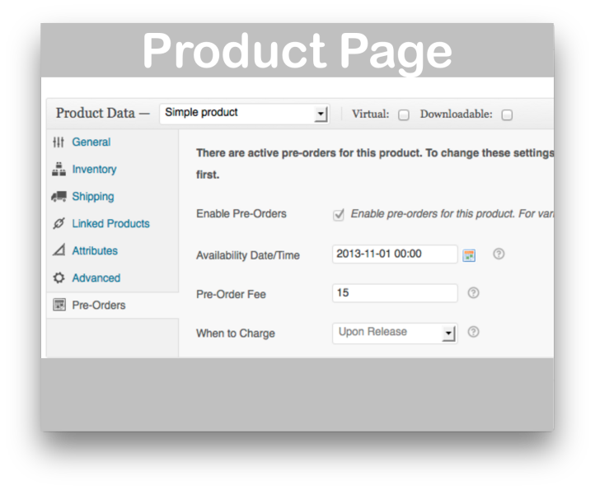595x490 pixels.
Task: Expand the Upon Release charge dropdown
Action: 395,333
